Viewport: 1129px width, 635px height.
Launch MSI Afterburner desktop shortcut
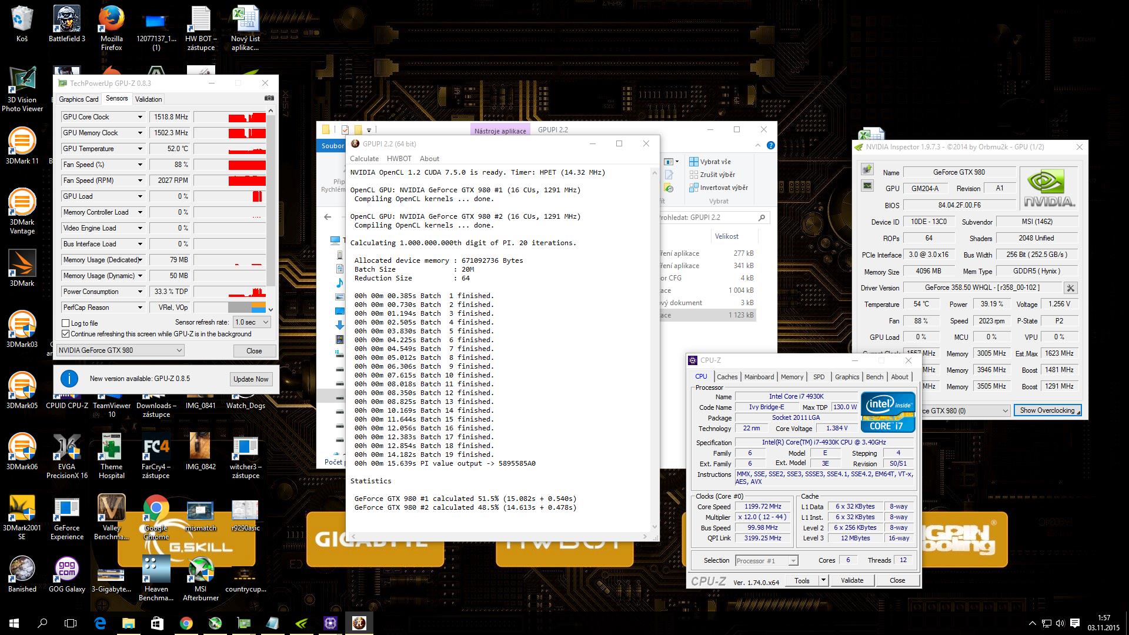coord(201,578)
